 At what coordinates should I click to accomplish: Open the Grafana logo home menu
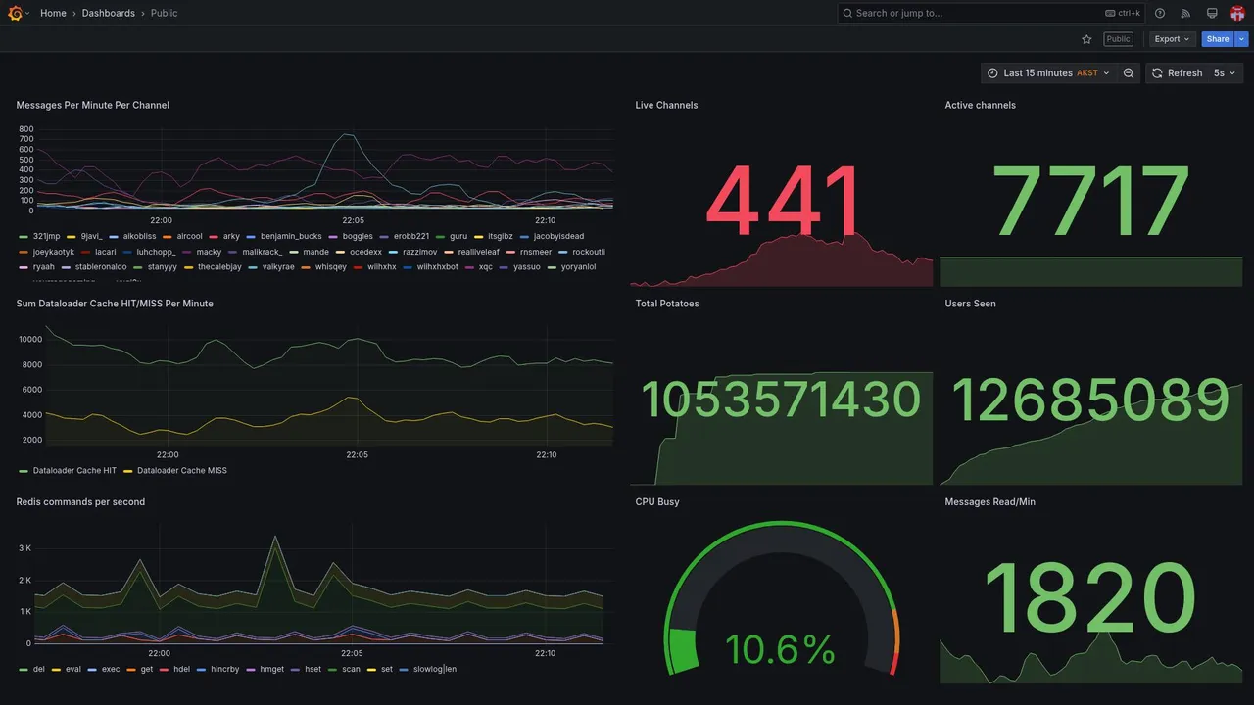click(15, 13)
